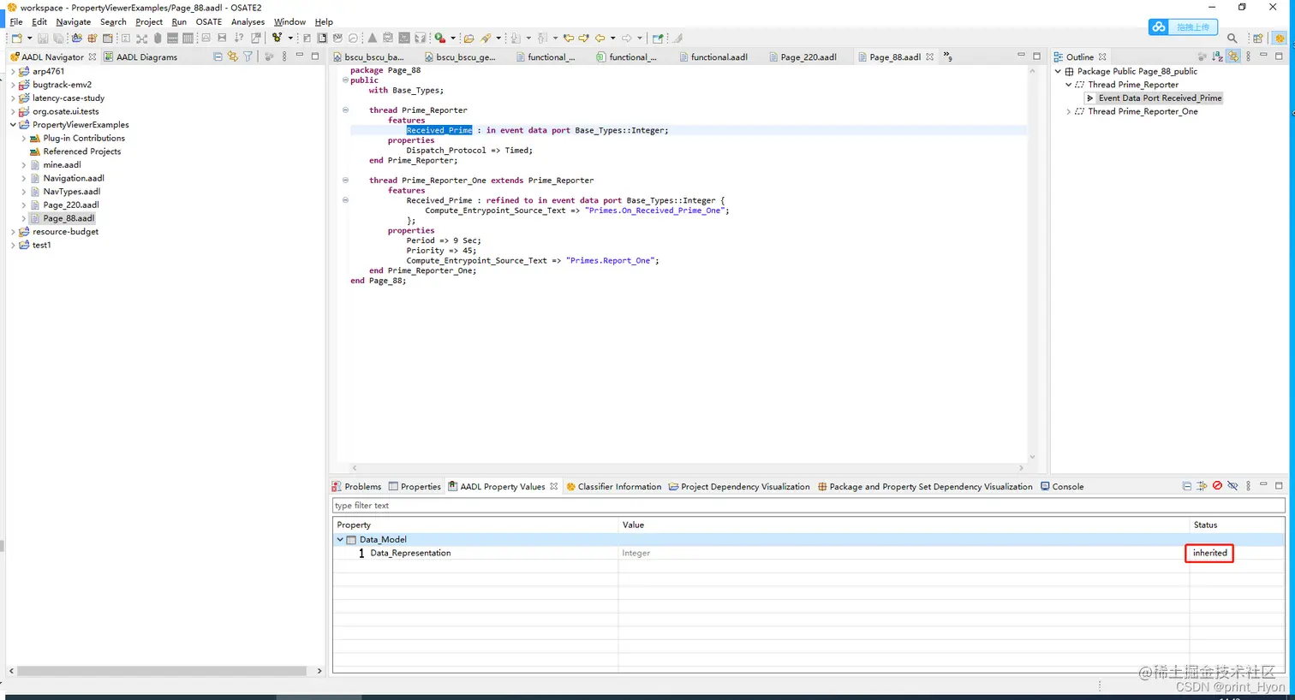Click the Status column header
Image resolution: width=1295 pixels, height=700 pixels.
click(x=1237, y=525)
